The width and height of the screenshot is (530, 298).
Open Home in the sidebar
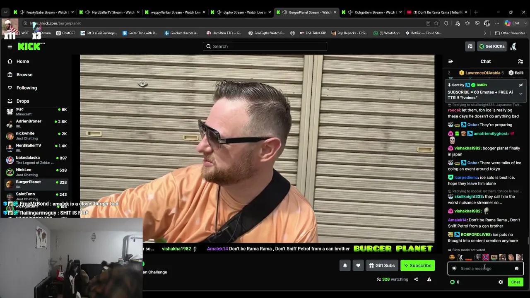click(23, 61)
